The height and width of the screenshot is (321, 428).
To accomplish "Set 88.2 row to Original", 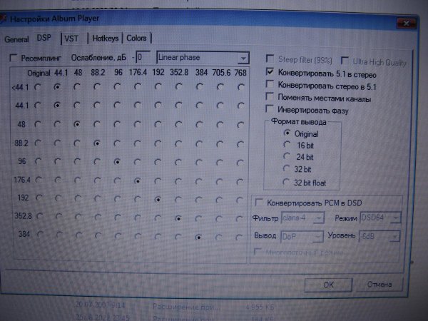I will [x=38, y=143].
